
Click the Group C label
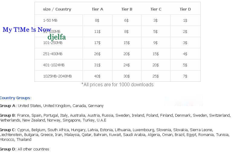click(8, 130)
